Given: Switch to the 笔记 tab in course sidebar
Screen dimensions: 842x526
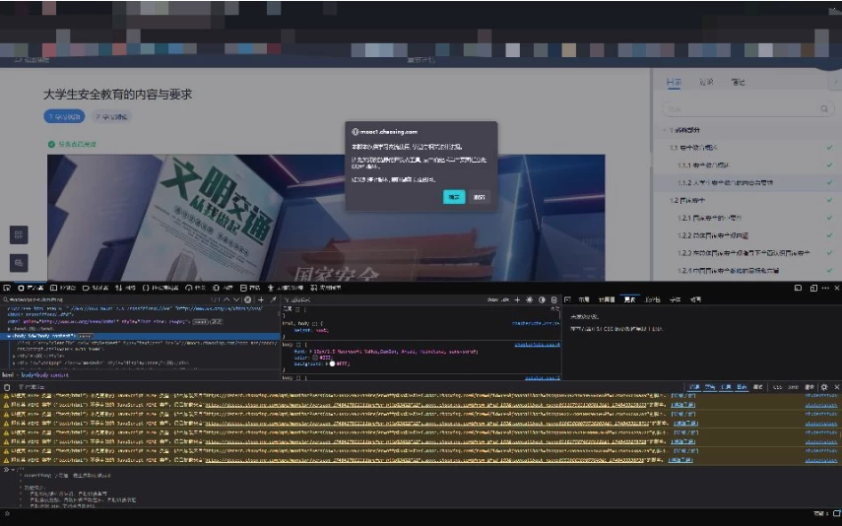Looking at the screenshot, I should coord(739,82).
